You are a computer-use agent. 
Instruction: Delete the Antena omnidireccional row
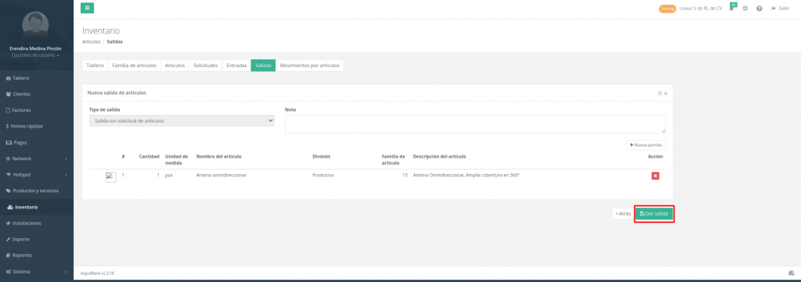(x=655, y=176)
